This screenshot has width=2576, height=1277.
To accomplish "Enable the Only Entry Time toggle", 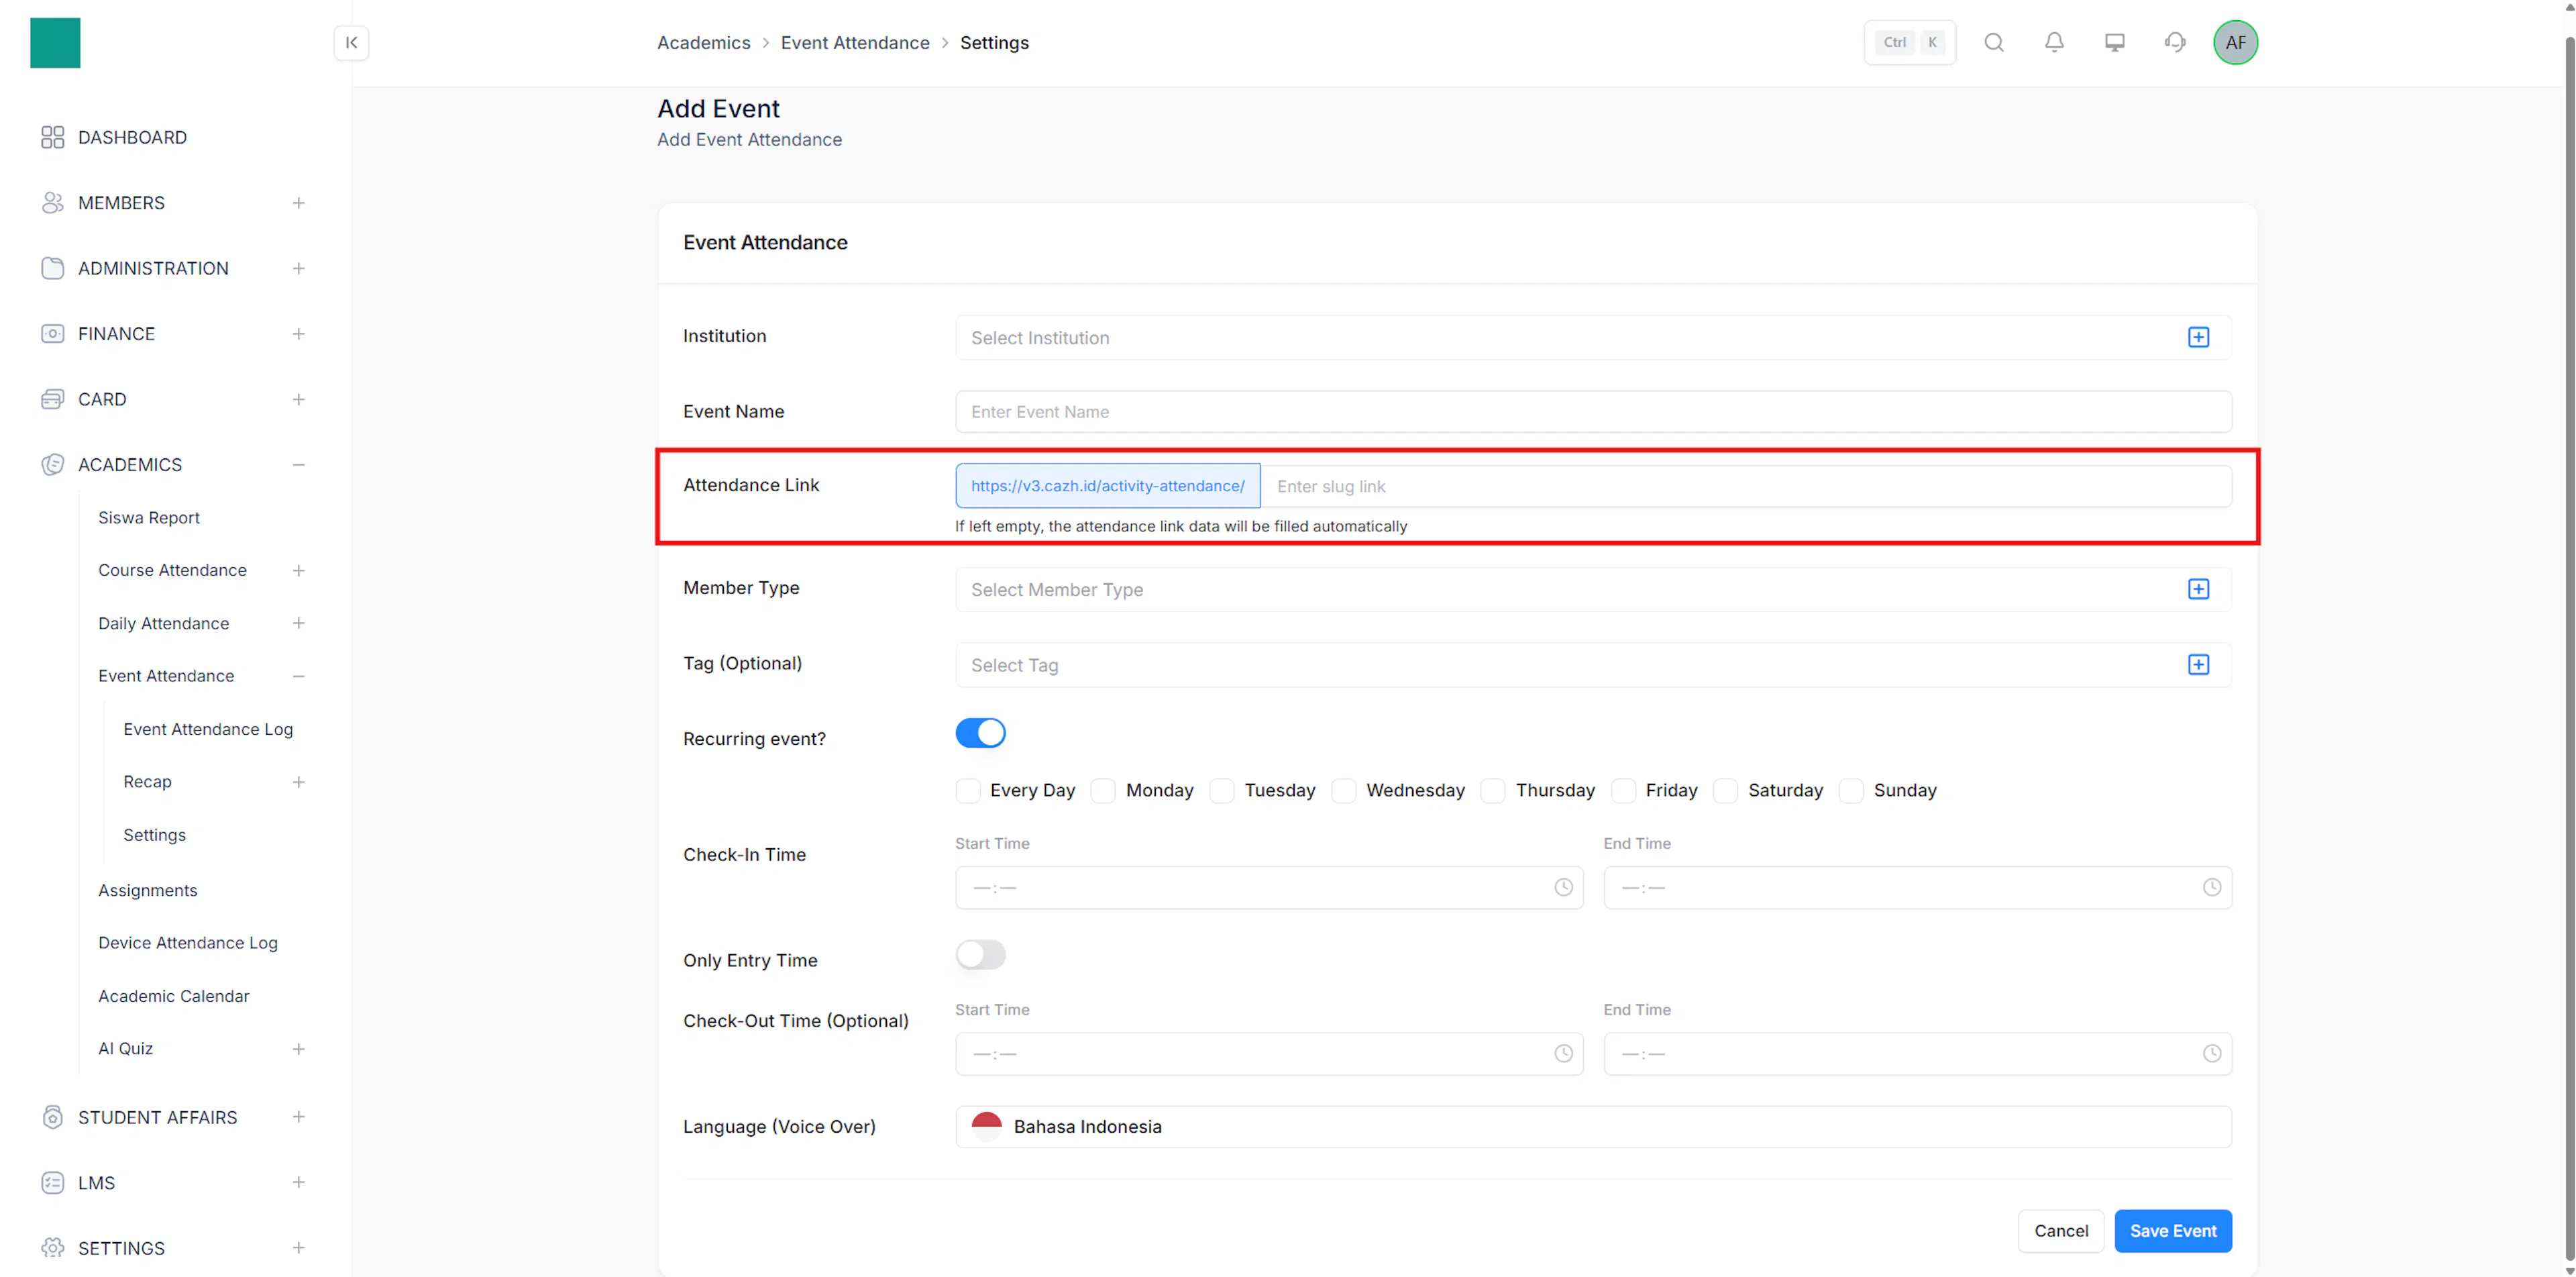I will 980,955.
